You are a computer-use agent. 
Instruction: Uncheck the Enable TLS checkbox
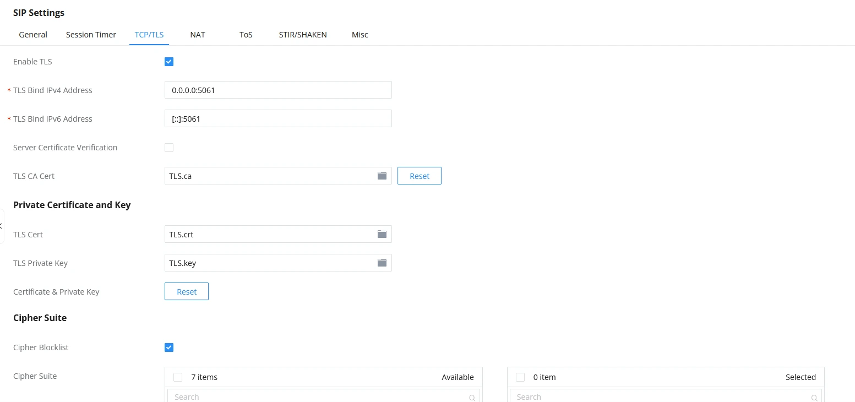[x=169, y=62]
